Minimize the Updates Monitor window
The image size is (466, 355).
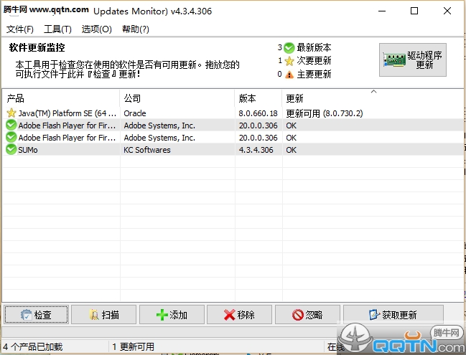click(x=382, y=11)
